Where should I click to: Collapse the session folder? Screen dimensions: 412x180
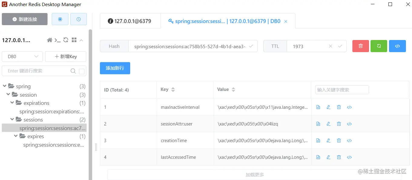[x=8, y=95]
